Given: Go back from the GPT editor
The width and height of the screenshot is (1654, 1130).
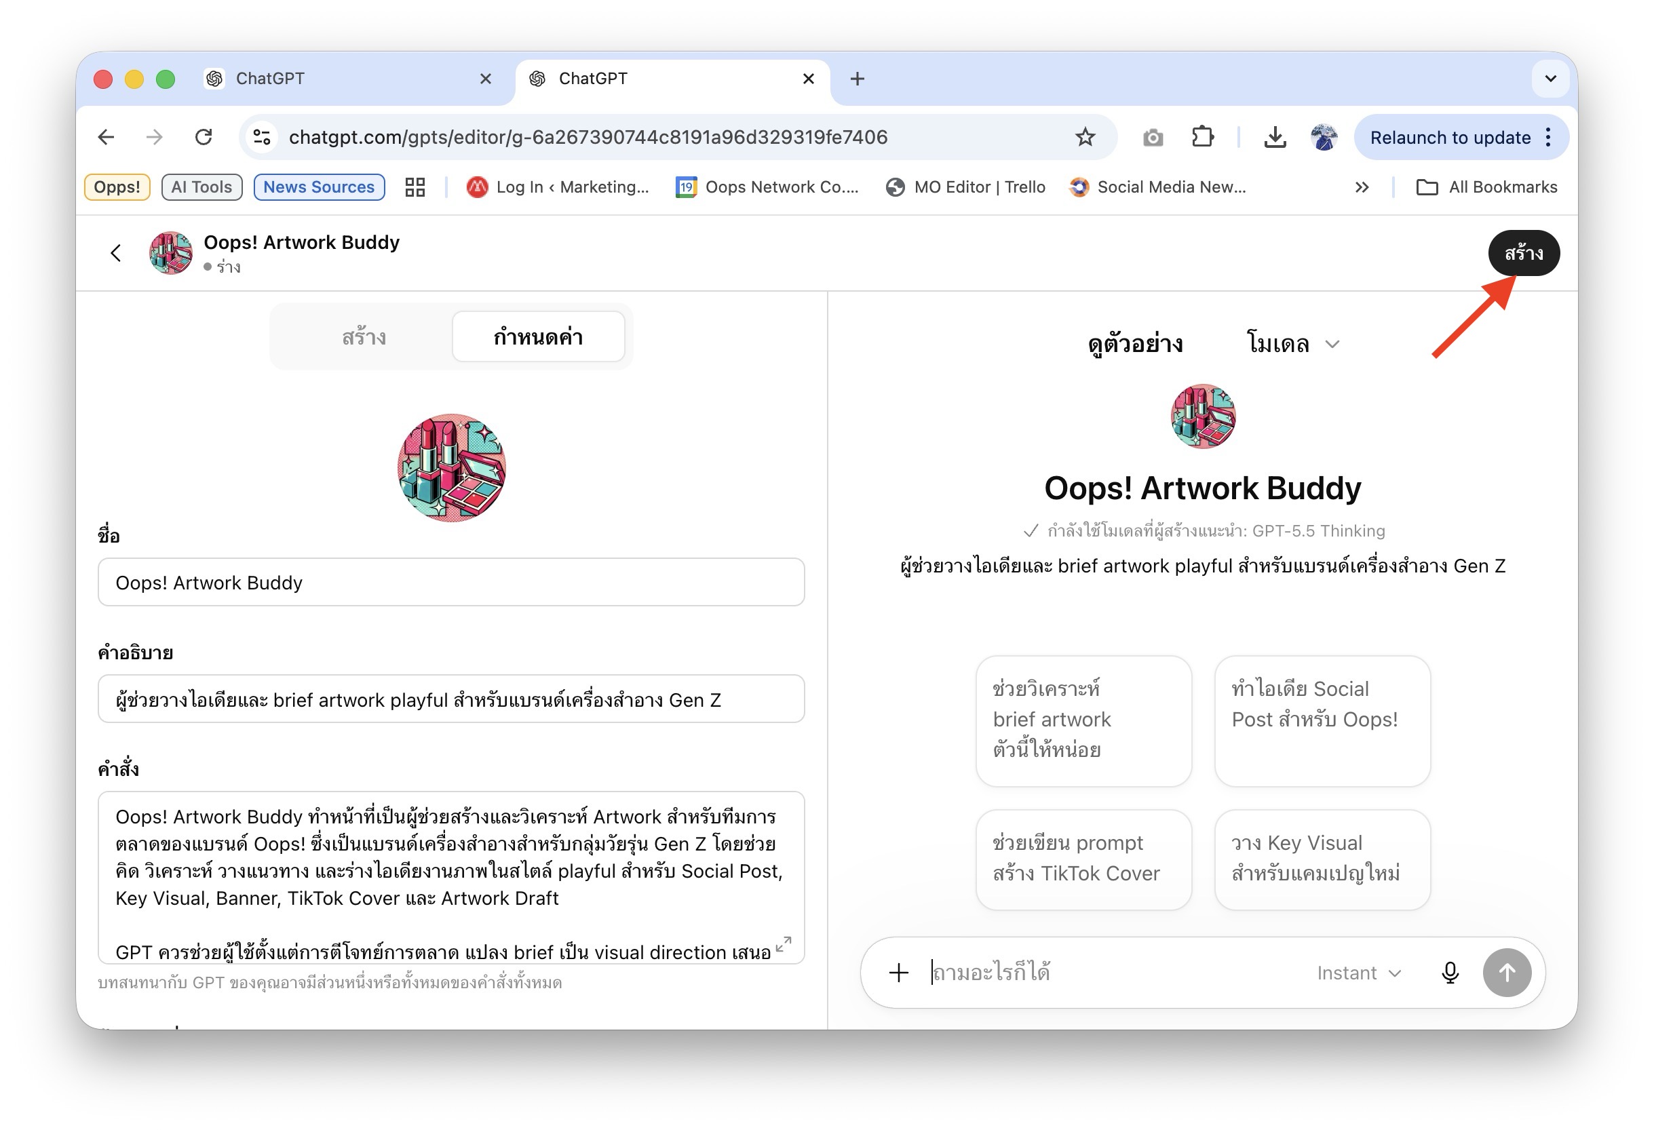Looking at the screenshot, I should tap(116, 252).
